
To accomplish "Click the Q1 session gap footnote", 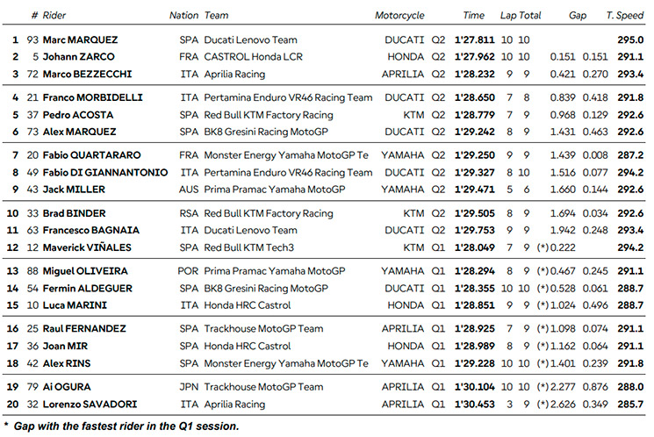I will pos(121,426).
